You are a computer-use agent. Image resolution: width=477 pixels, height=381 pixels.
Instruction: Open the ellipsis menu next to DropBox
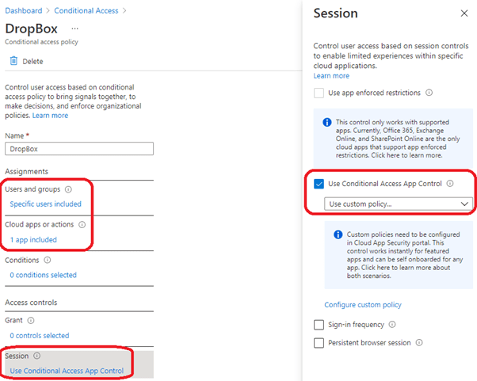click(74, 28)
